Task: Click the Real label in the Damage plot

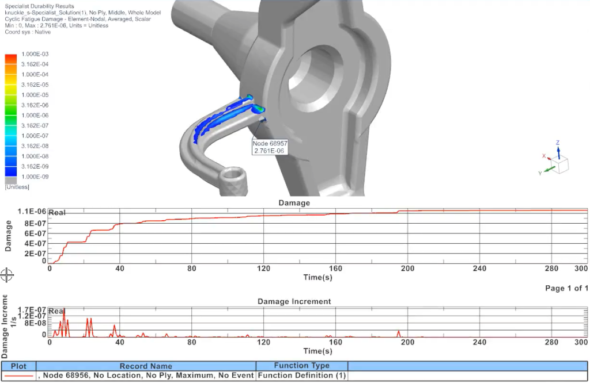Action: click(x=57, y=213)
